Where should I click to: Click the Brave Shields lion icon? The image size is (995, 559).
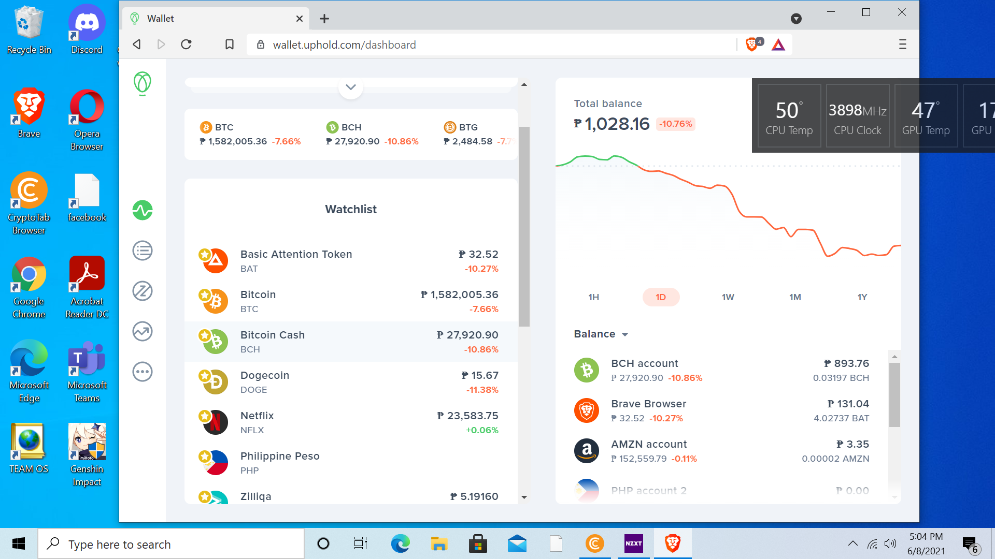point(752,45)
